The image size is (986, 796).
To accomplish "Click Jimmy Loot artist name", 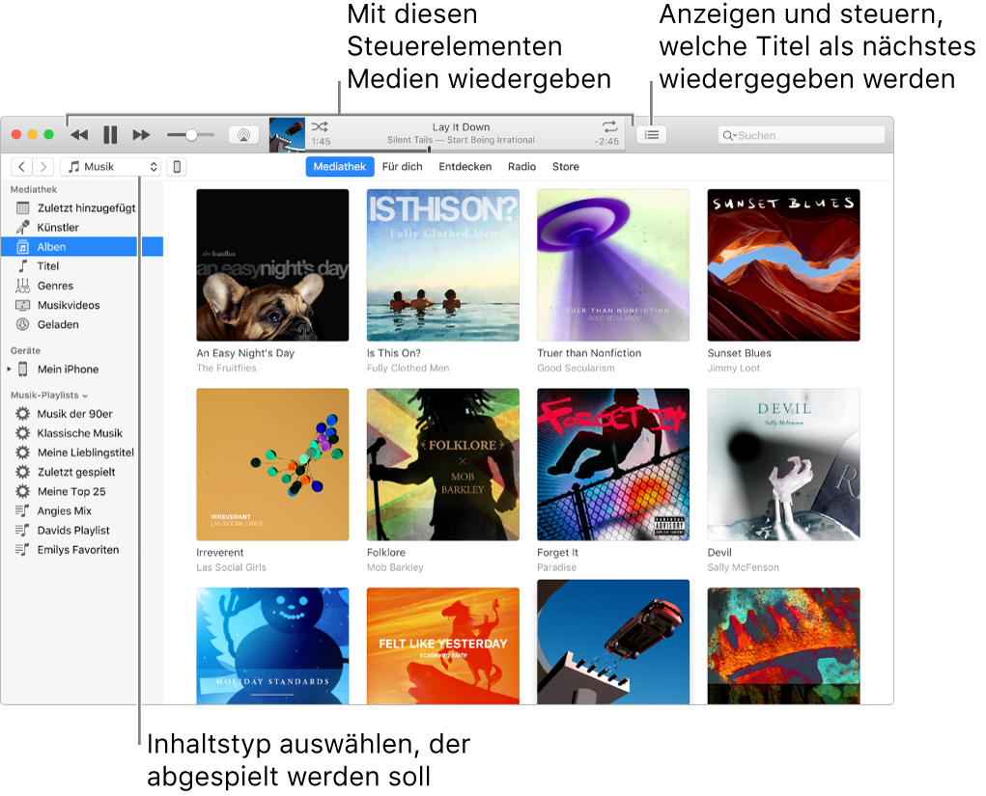I will (734, 369).
